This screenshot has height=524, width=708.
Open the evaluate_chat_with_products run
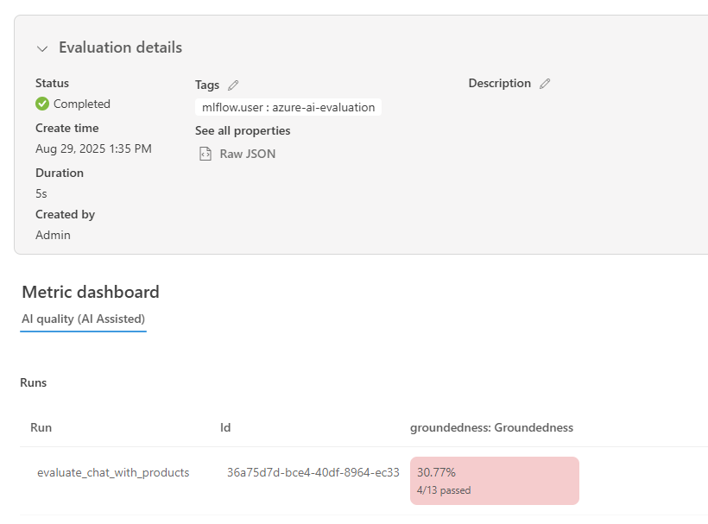click(x=113, y=472)
